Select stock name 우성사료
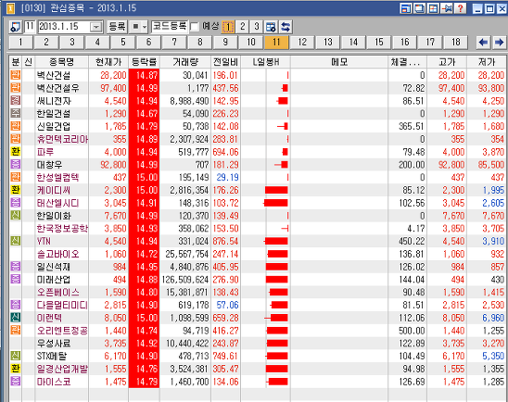This screenshot has height=402, width=508. tap(54, 343)
